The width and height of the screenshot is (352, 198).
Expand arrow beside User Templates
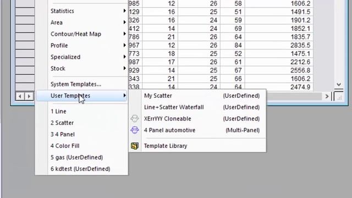point(124,95)
